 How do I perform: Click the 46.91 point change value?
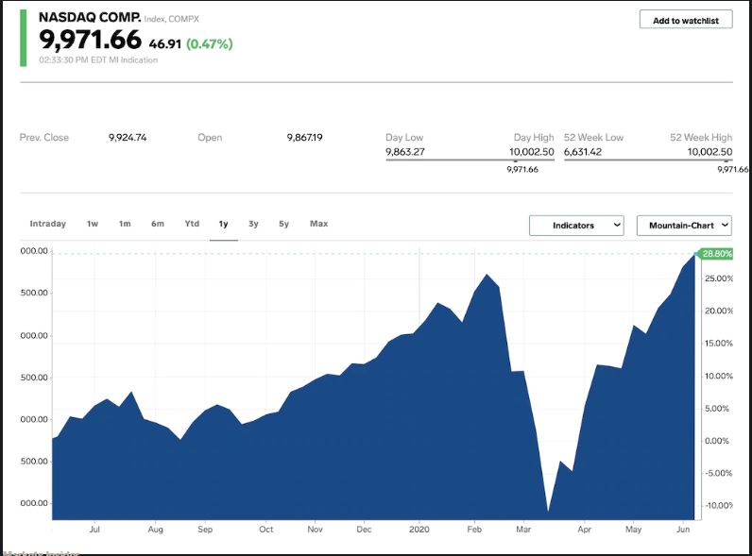click(165, 44)
